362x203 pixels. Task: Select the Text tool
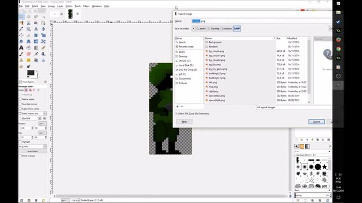(21, 47)
